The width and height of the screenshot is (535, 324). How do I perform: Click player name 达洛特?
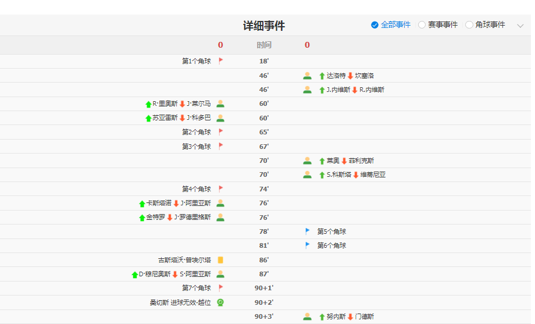[x=336, y=76]
